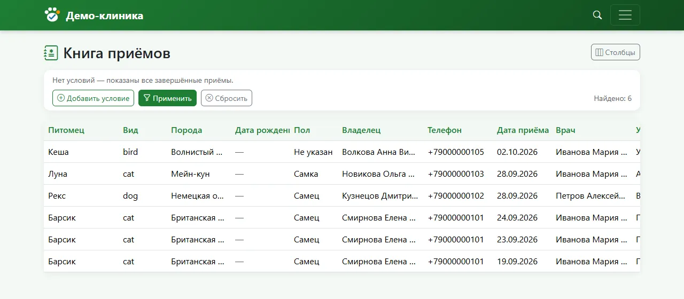
Task: Apply filters with Применить button
Action: [167, 98]
